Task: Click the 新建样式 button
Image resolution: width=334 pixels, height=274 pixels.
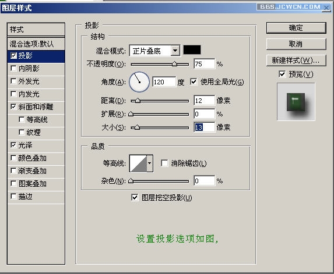Action: 296,61
